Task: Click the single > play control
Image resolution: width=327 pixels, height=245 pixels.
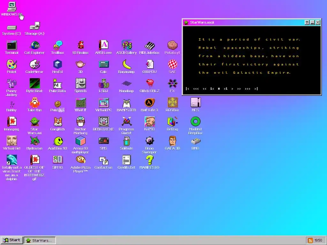Action: (x=232, y=89)
